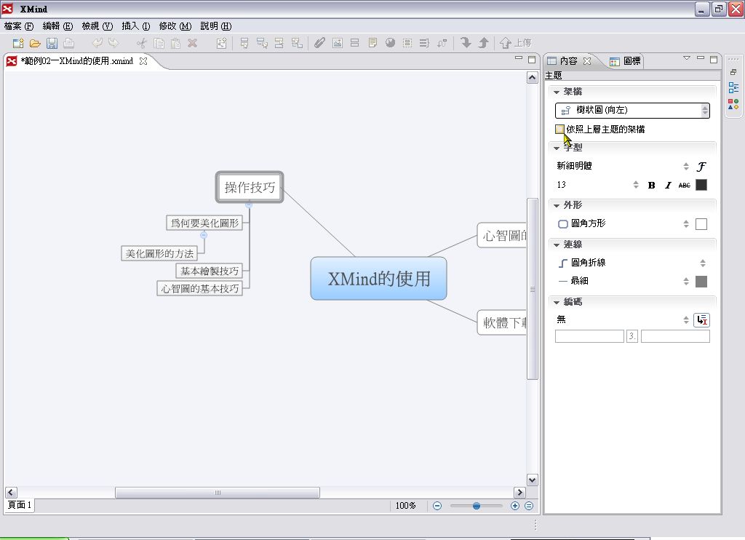Click the new sheet icon in toolbar
Viewport: 745px width, 540px height.
point(221,43)
